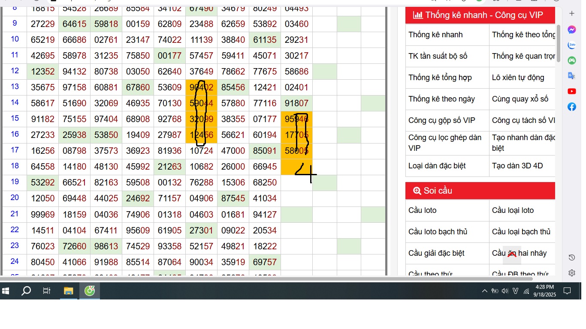Open the Thống kê nhanh link
Viewport: 586px width, 329px height.
click(435, 35)
